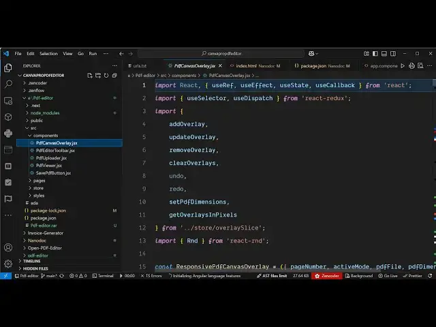Click the flag icon in activity bar
The width and height of the screenshot is (436, 327).
pyautogui.click(x=8, y=199)
